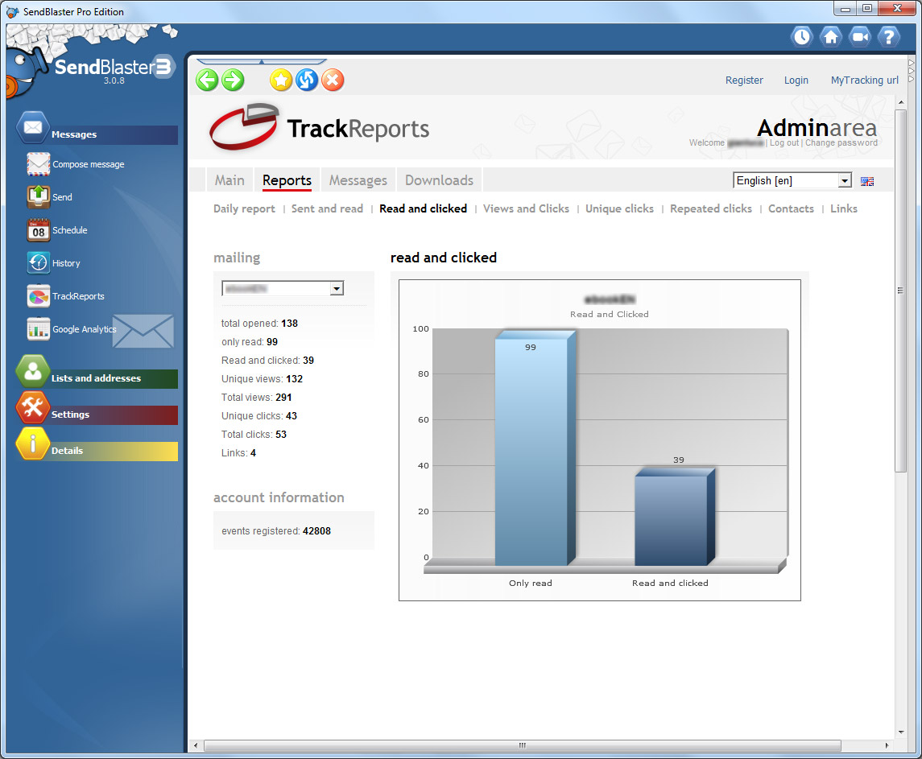This screenshot has height=759, width=922.
Task: Select the Reports tab
Action: pos(287,180)
